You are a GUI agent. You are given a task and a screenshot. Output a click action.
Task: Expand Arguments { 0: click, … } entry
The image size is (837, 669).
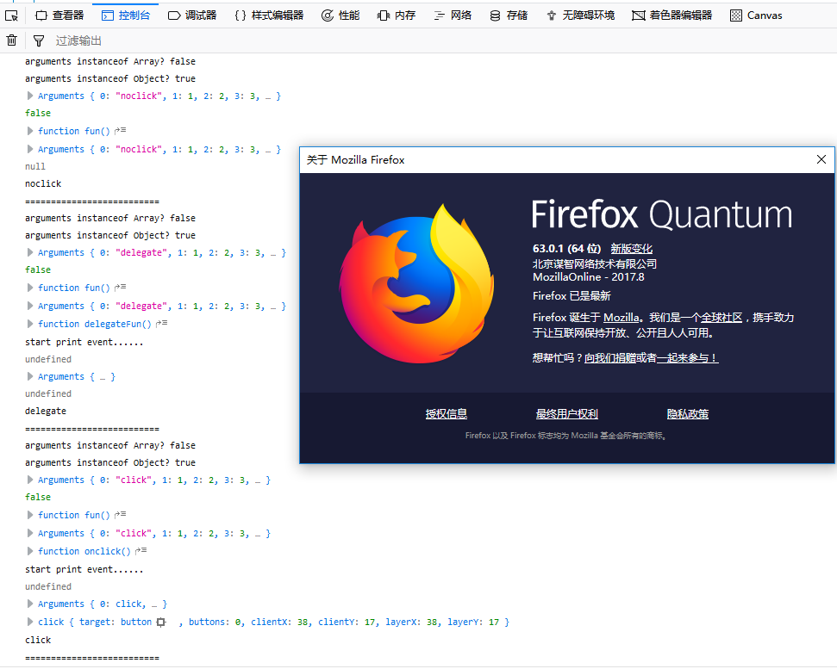30,604
